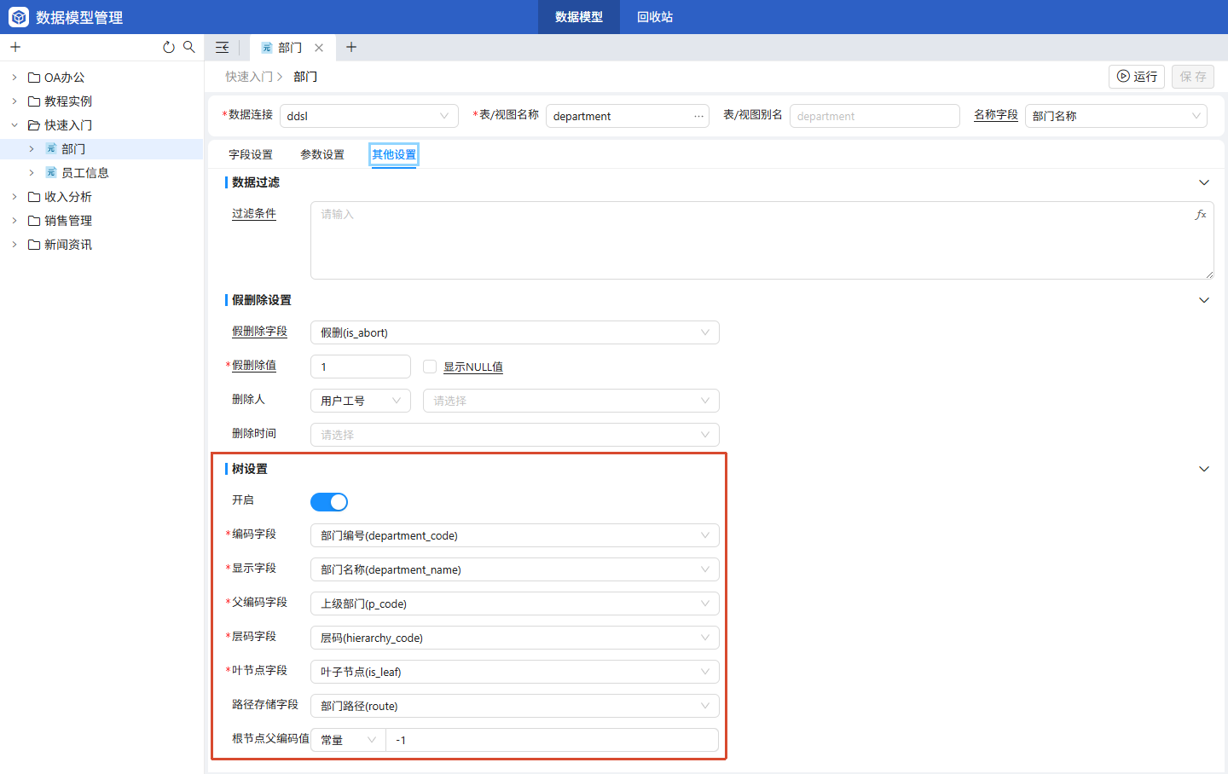This screenshot has height=774, width=1228.
Task: Click the 假删除值 label link
Action: (x=254, y=366)
